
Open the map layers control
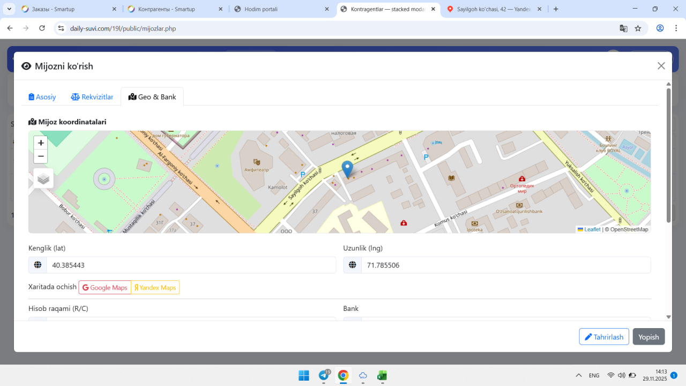click(43, 179)
